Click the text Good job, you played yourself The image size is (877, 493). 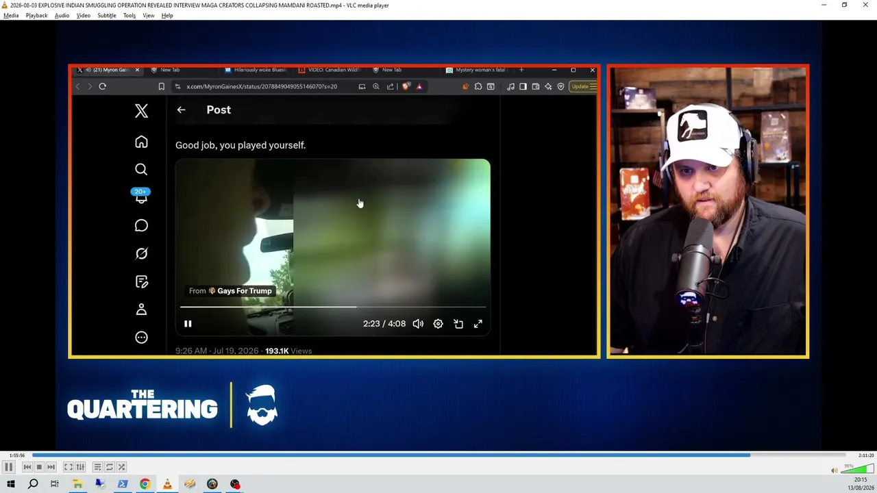coord(240,145)
